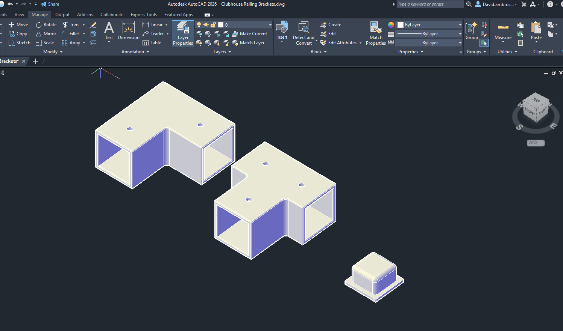This screenshot has height=331, width=563.
Task: Click the Erase tool icon
Action: click(x=93, y=25)
